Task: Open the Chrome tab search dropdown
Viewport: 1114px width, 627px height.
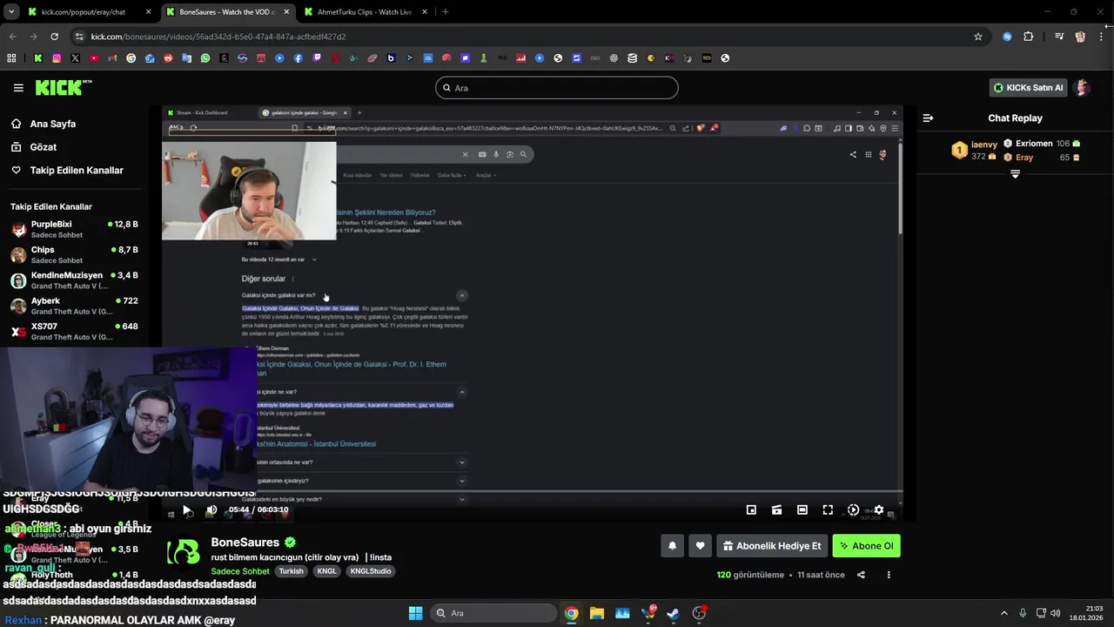Action: pyautogui.click(x=11, y=12)
